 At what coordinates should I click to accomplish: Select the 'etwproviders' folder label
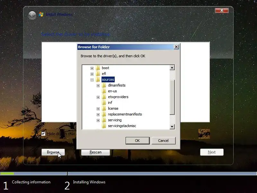[118, 97]
